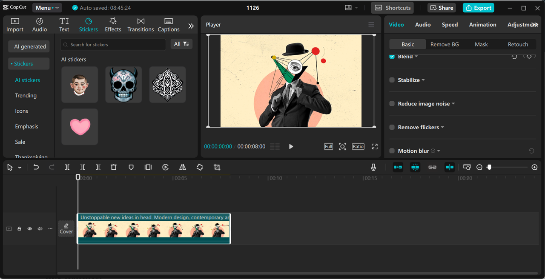Image resolution: width=545 pixels, height=279 pixels.
Task: Open the Player hamburger menu
Action: click(x=371, y=24)
